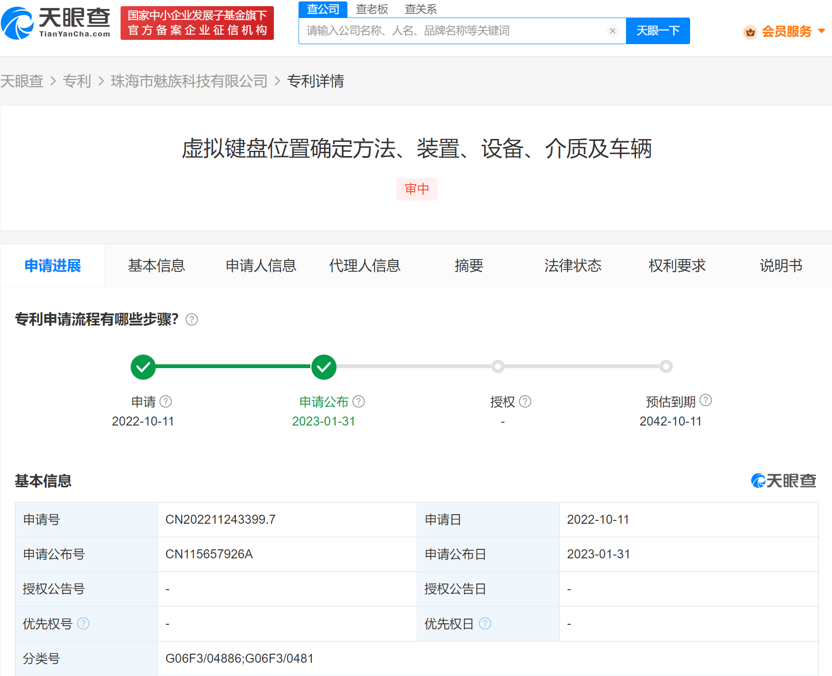Click the question mark icon next to 授权
The height and width of the screenshot is (676, 832).
(525, 401)
